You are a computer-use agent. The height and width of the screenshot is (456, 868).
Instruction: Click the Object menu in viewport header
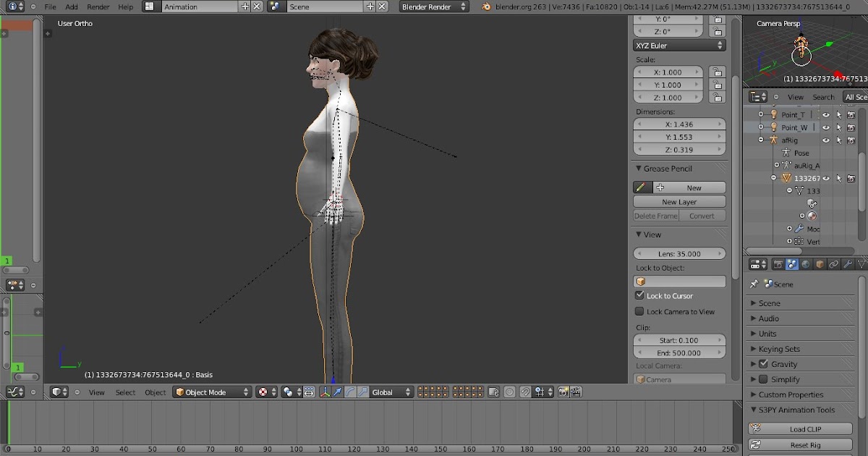pyautogui.click(x=156, y=392)
